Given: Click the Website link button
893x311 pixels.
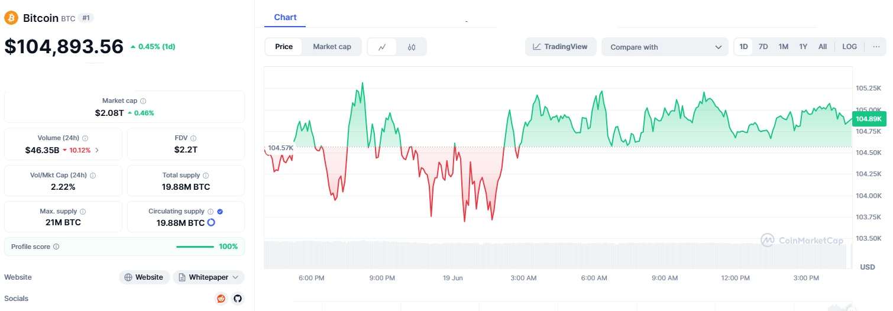Looking at the screenshot, I should point(144,277).
